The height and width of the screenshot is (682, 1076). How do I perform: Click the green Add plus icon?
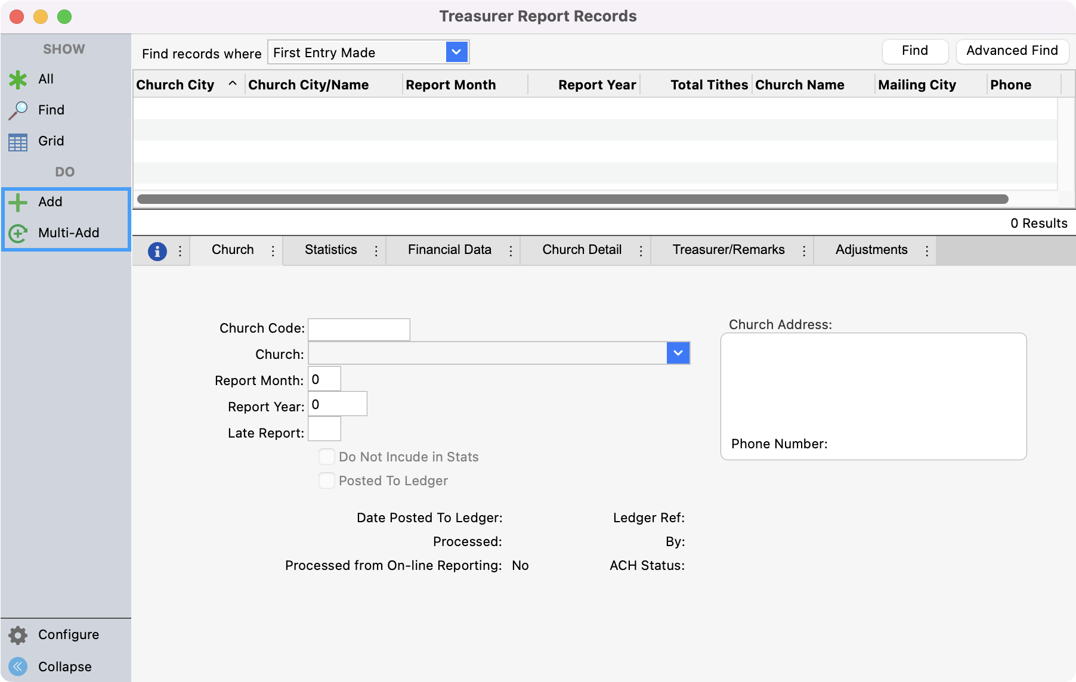18,201
